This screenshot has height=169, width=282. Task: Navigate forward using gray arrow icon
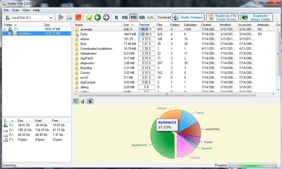[106, 17]
